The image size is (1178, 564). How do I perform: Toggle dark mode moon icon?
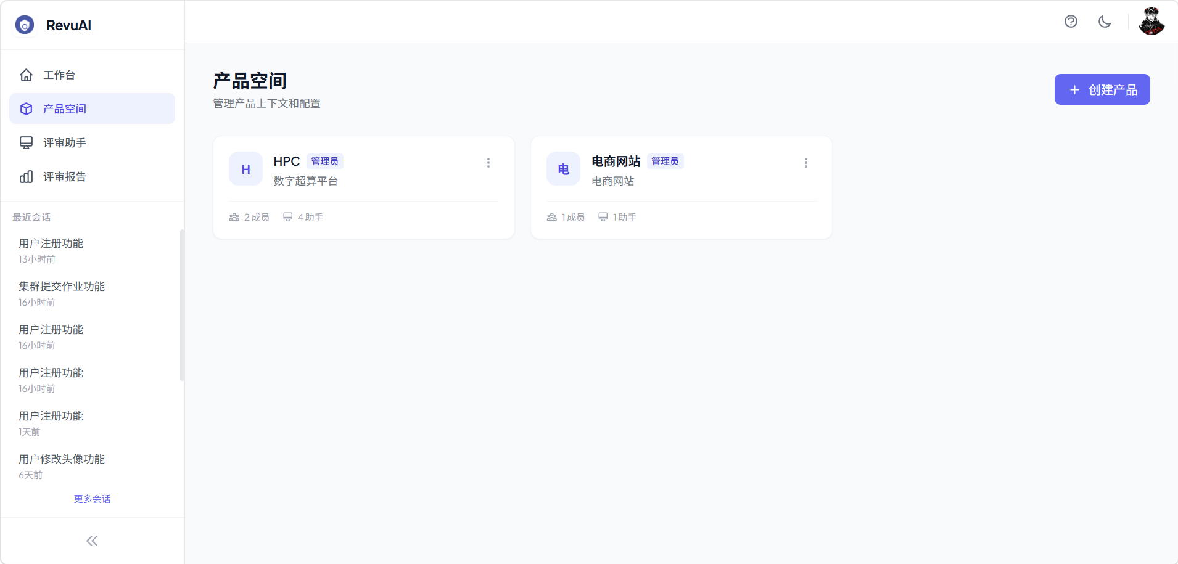click(1105, 22)
